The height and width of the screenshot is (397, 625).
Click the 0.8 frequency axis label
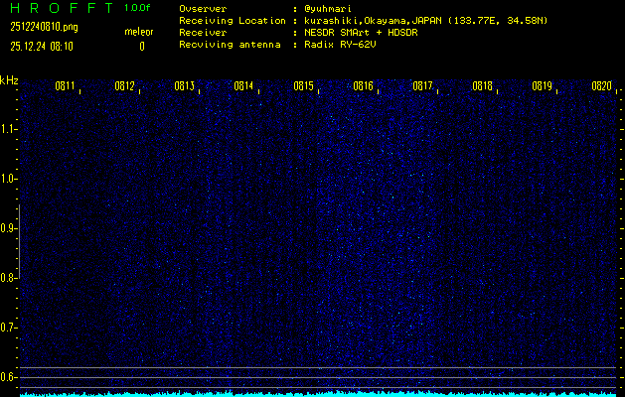[x=9, y=278]
